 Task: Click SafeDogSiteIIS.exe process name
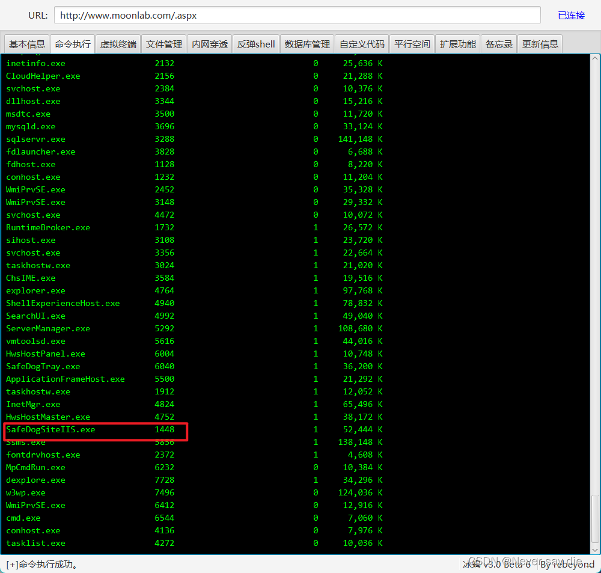click(50, 429)
